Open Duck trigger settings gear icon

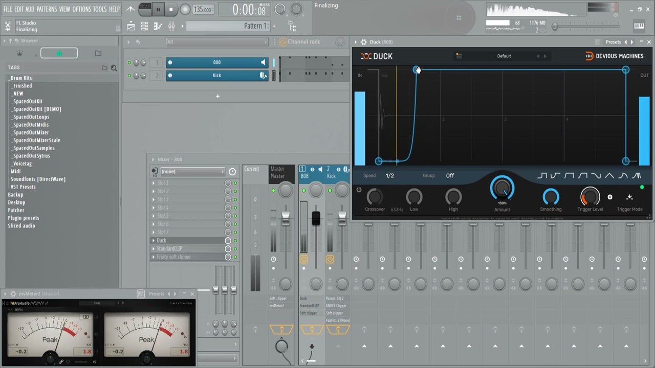point(609,197)
